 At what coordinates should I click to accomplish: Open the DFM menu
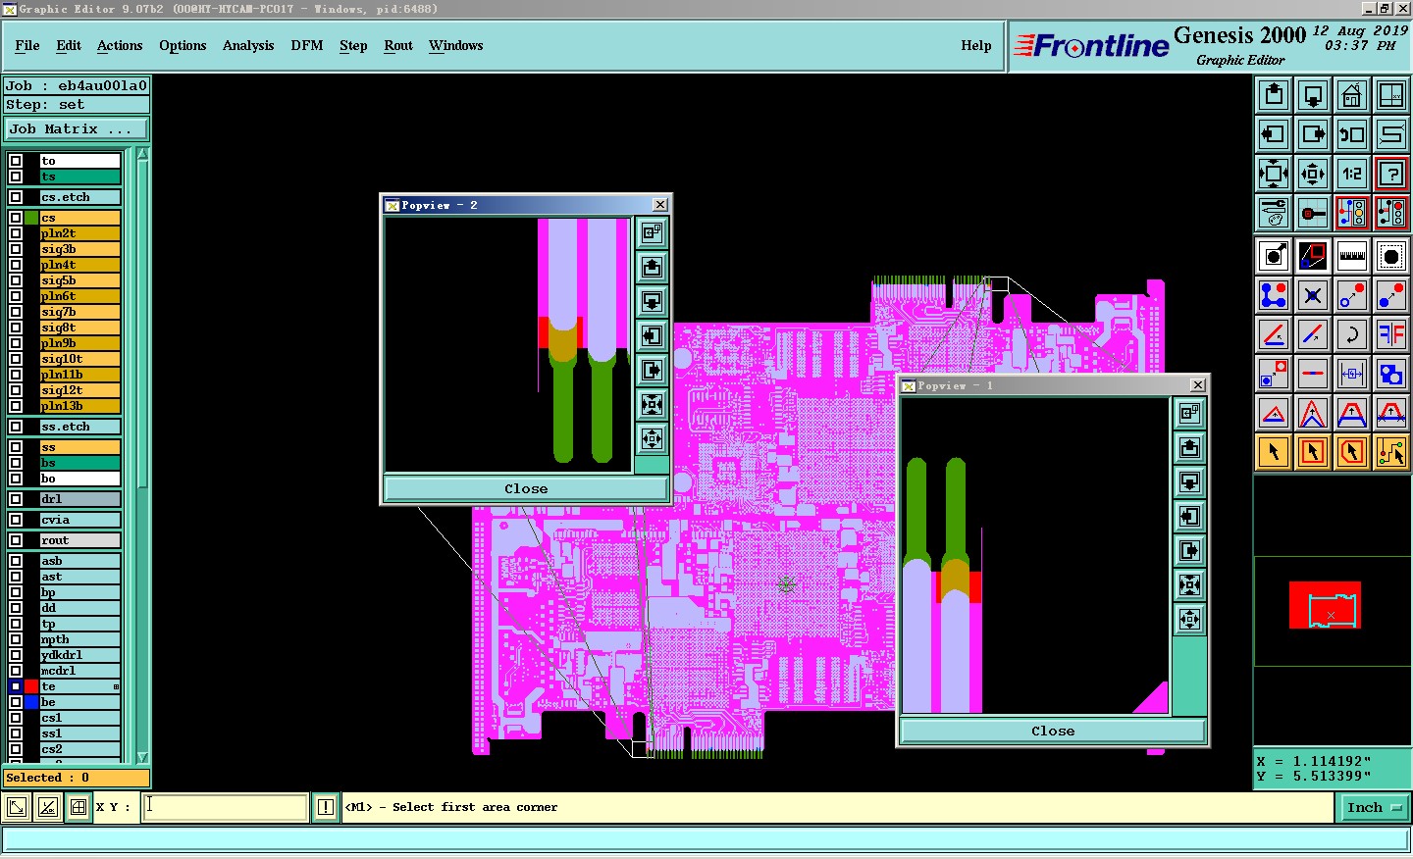(x=307, y=45)
